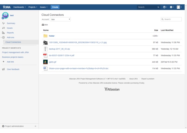Open ds-65537-020817-2354-4.pdf link
The image size is (187, 133).
(62, 55)
